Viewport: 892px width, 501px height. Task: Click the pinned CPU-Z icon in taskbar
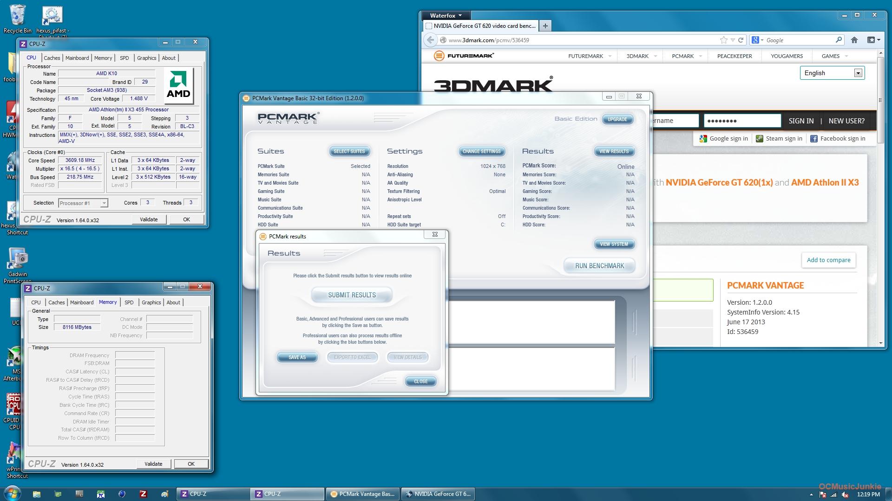[143, 494]
